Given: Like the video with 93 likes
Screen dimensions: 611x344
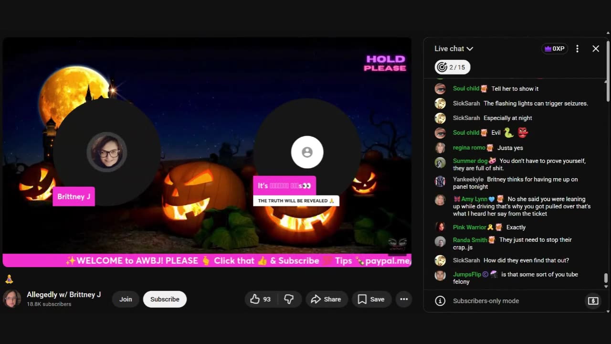Looking at the screenshot, I should pyautogui.click(x=260, y=299).
